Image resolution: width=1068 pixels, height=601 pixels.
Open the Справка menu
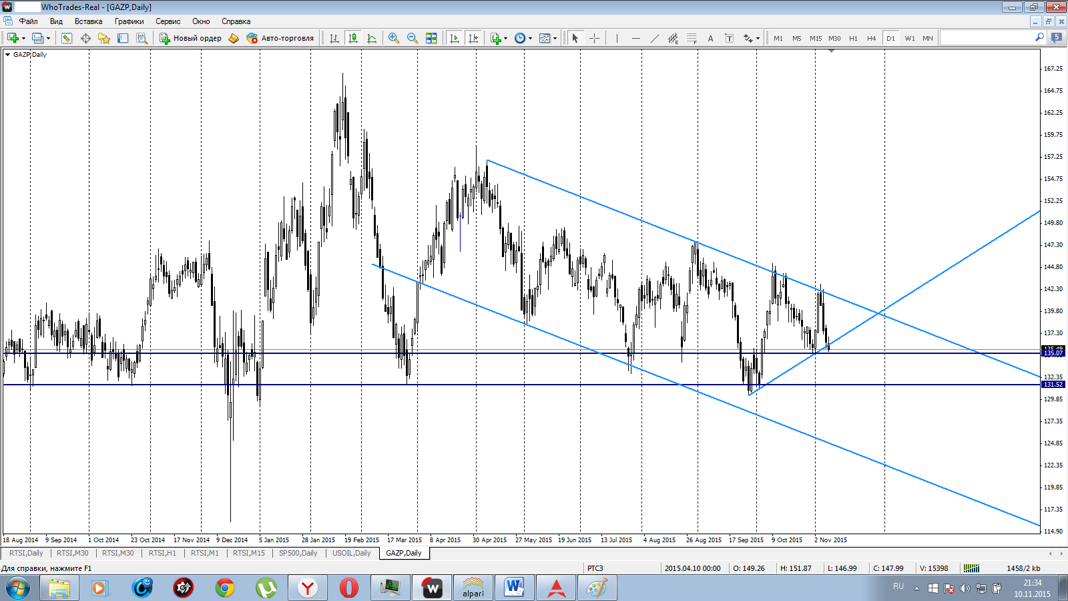coord(236,21)
